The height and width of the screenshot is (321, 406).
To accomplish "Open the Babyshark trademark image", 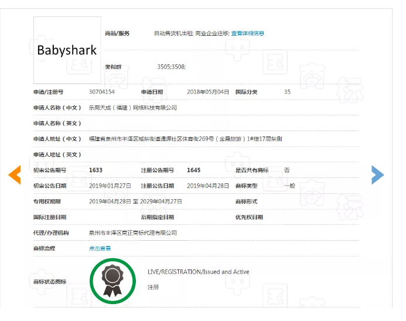I will click(x=67, y=50).
